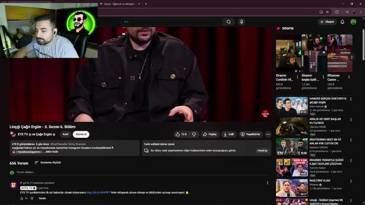Dislike the video with thumbs down
The height and width of the screenshot is (205, 365).
tap(194, 134)
